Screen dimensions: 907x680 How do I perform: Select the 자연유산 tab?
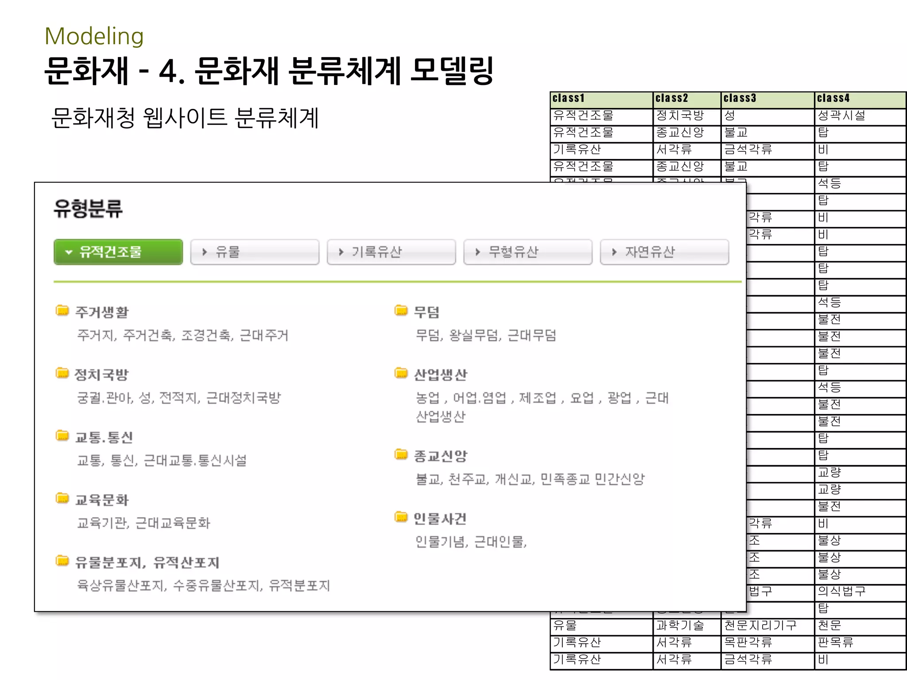click(664, 252)
